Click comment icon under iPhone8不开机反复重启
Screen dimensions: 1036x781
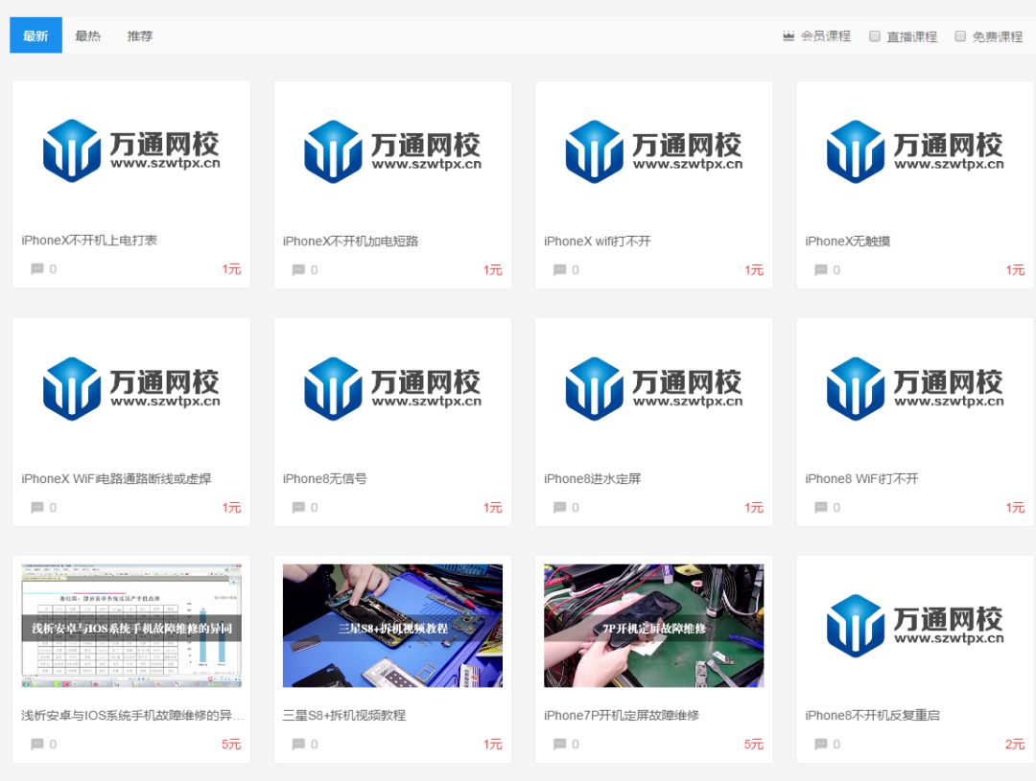[x=821, y=744]
